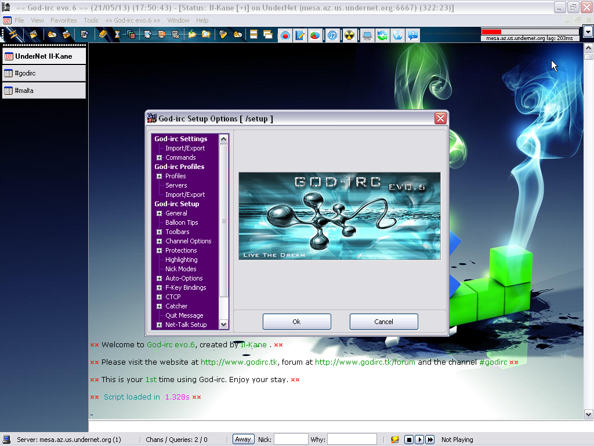Click the green refresh arrows icon
The image size is (594, 446).
[382, 35]
